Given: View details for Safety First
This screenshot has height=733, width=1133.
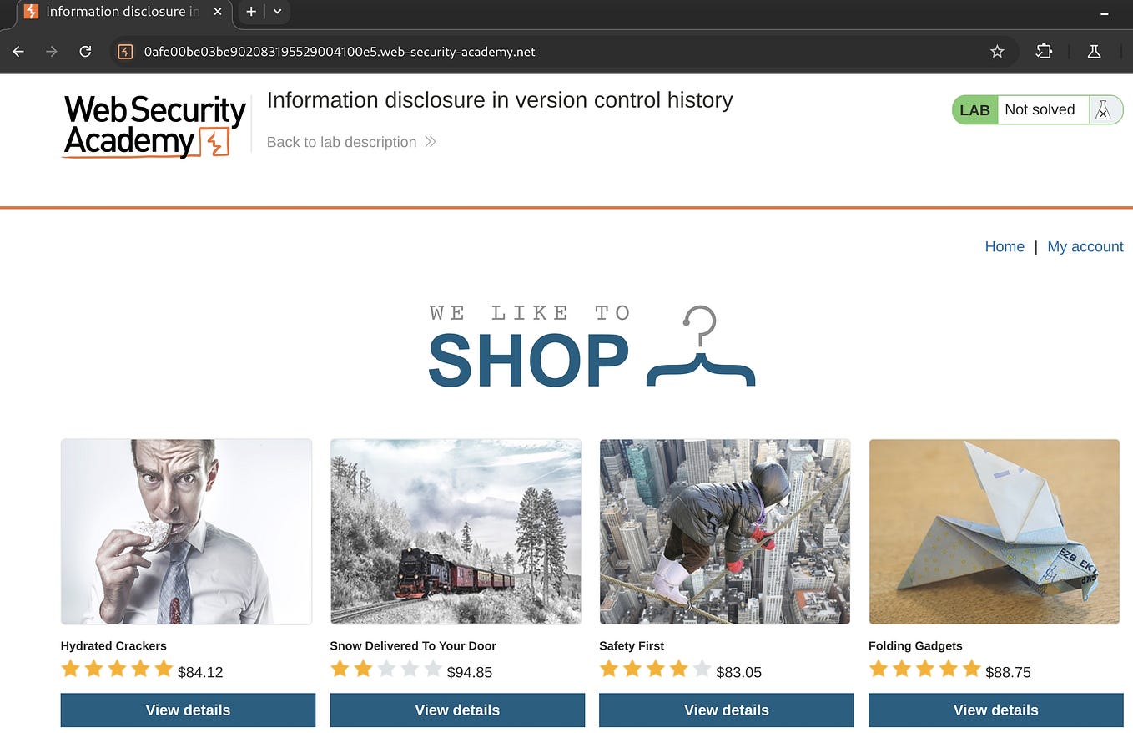Looking at the screenshot, I should [x=727, y=710].
